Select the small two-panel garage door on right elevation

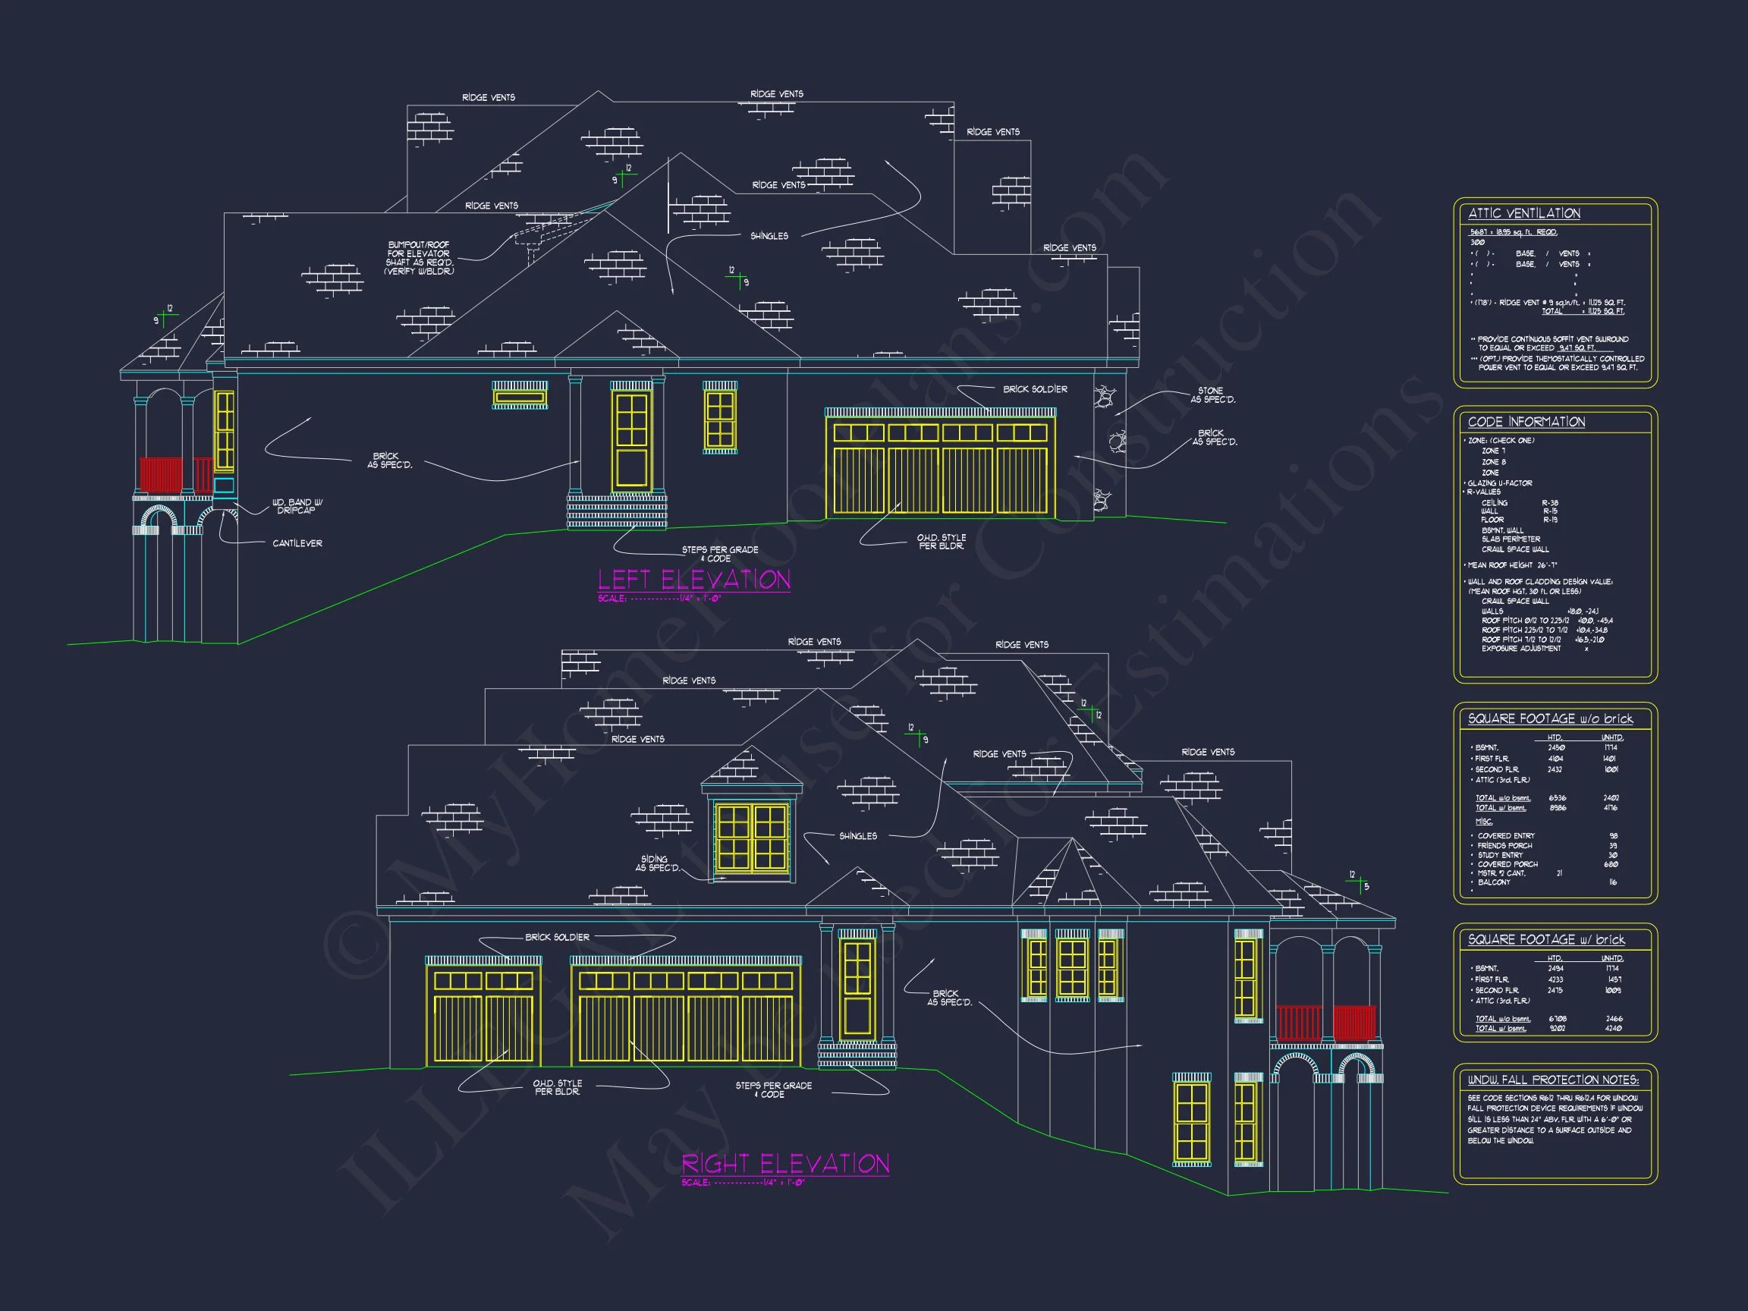(x=483, y=1016)
